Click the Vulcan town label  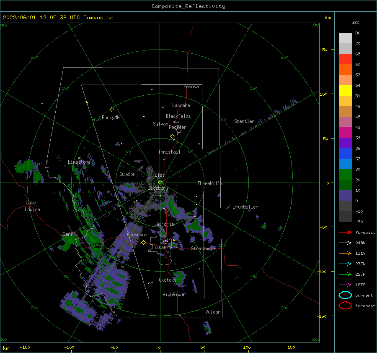click(x=213, y=312)
